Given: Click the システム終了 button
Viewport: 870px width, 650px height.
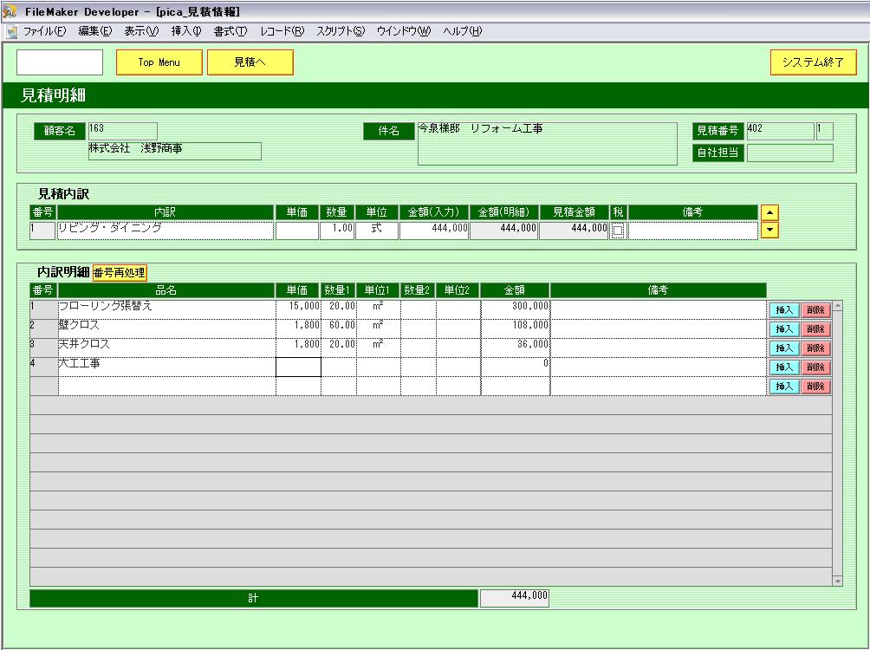Looking at the screenshot, I should [813, 62].
